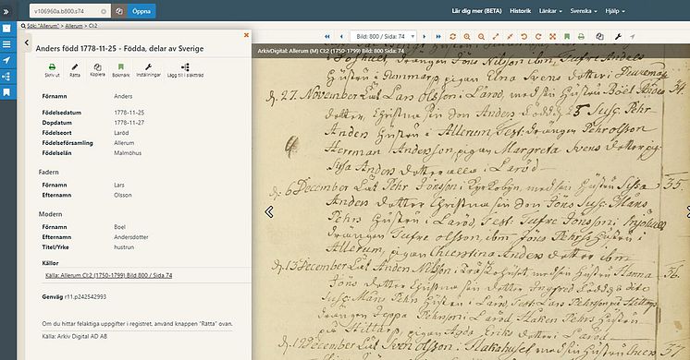Open the Bild 800 / Sida 74 dropdown
The height and width of the screenshot is (360, 690).
tap(383, 37)
